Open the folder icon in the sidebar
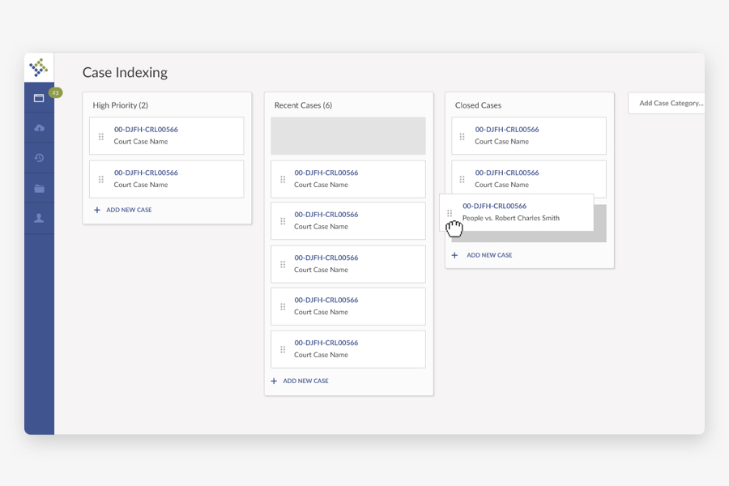 tap(39, 187)
